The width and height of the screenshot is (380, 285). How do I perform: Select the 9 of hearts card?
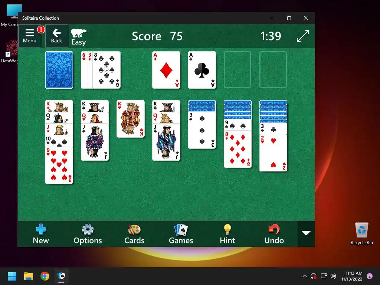[x=59, y=165]
